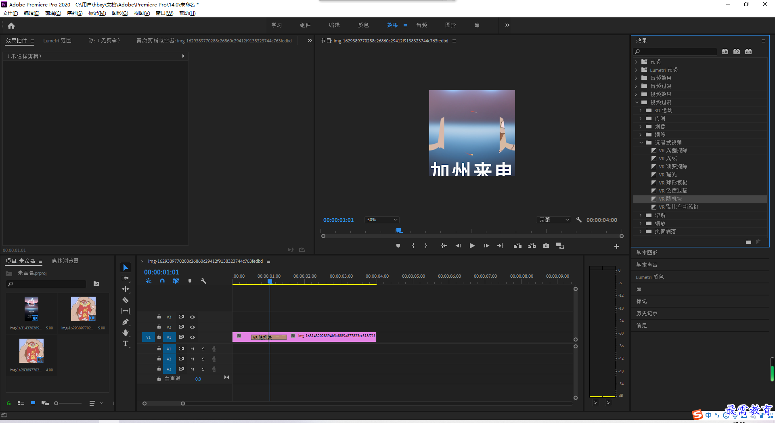Step back one frame

[x=458, y=246]
